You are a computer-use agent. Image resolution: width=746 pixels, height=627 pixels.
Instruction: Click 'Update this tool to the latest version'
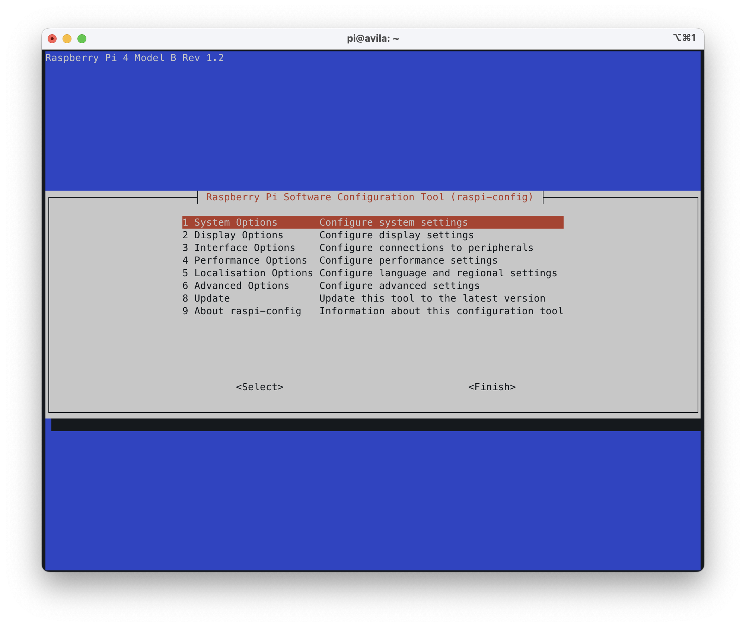tap(432, 298)
